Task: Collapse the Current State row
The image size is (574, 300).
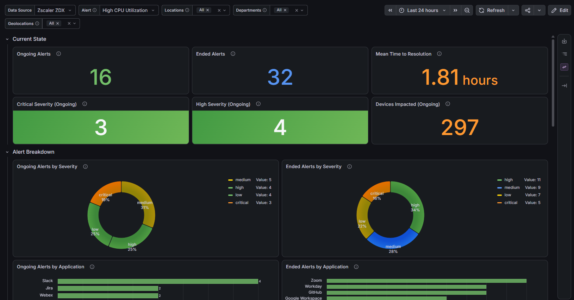Action: point(7,39)
